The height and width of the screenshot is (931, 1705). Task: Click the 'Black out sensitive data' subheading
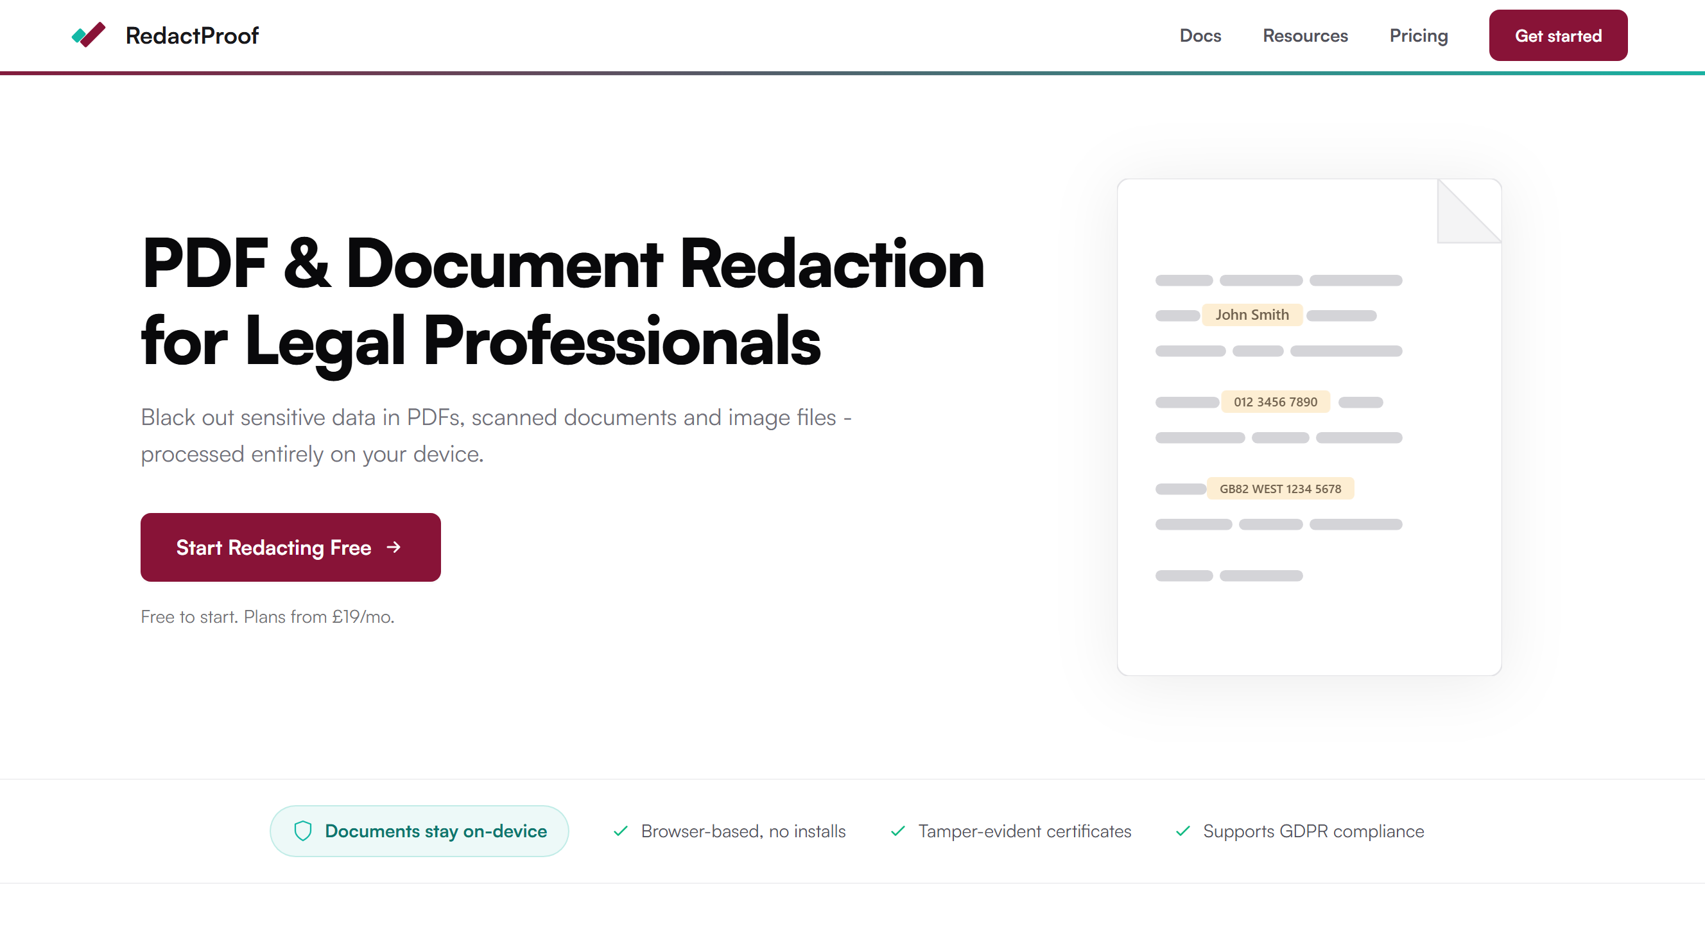coord(496,436)
